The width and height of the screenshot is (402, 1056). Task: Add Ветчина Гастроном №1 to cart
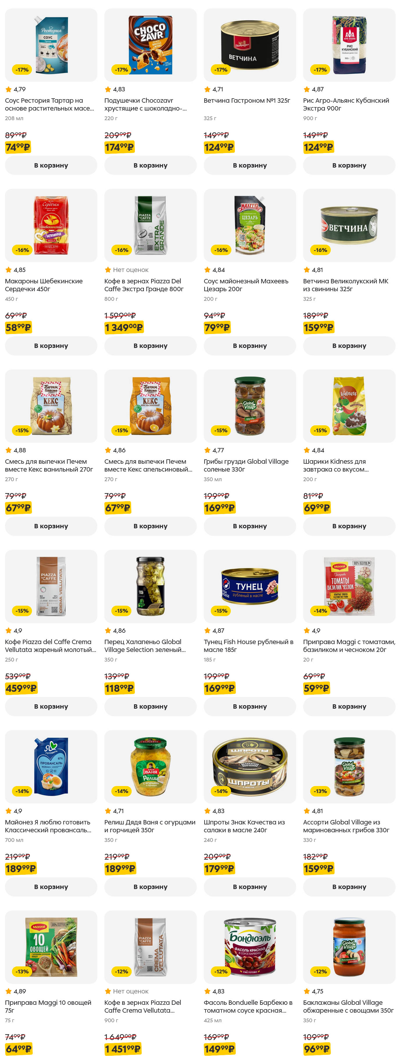250,165
